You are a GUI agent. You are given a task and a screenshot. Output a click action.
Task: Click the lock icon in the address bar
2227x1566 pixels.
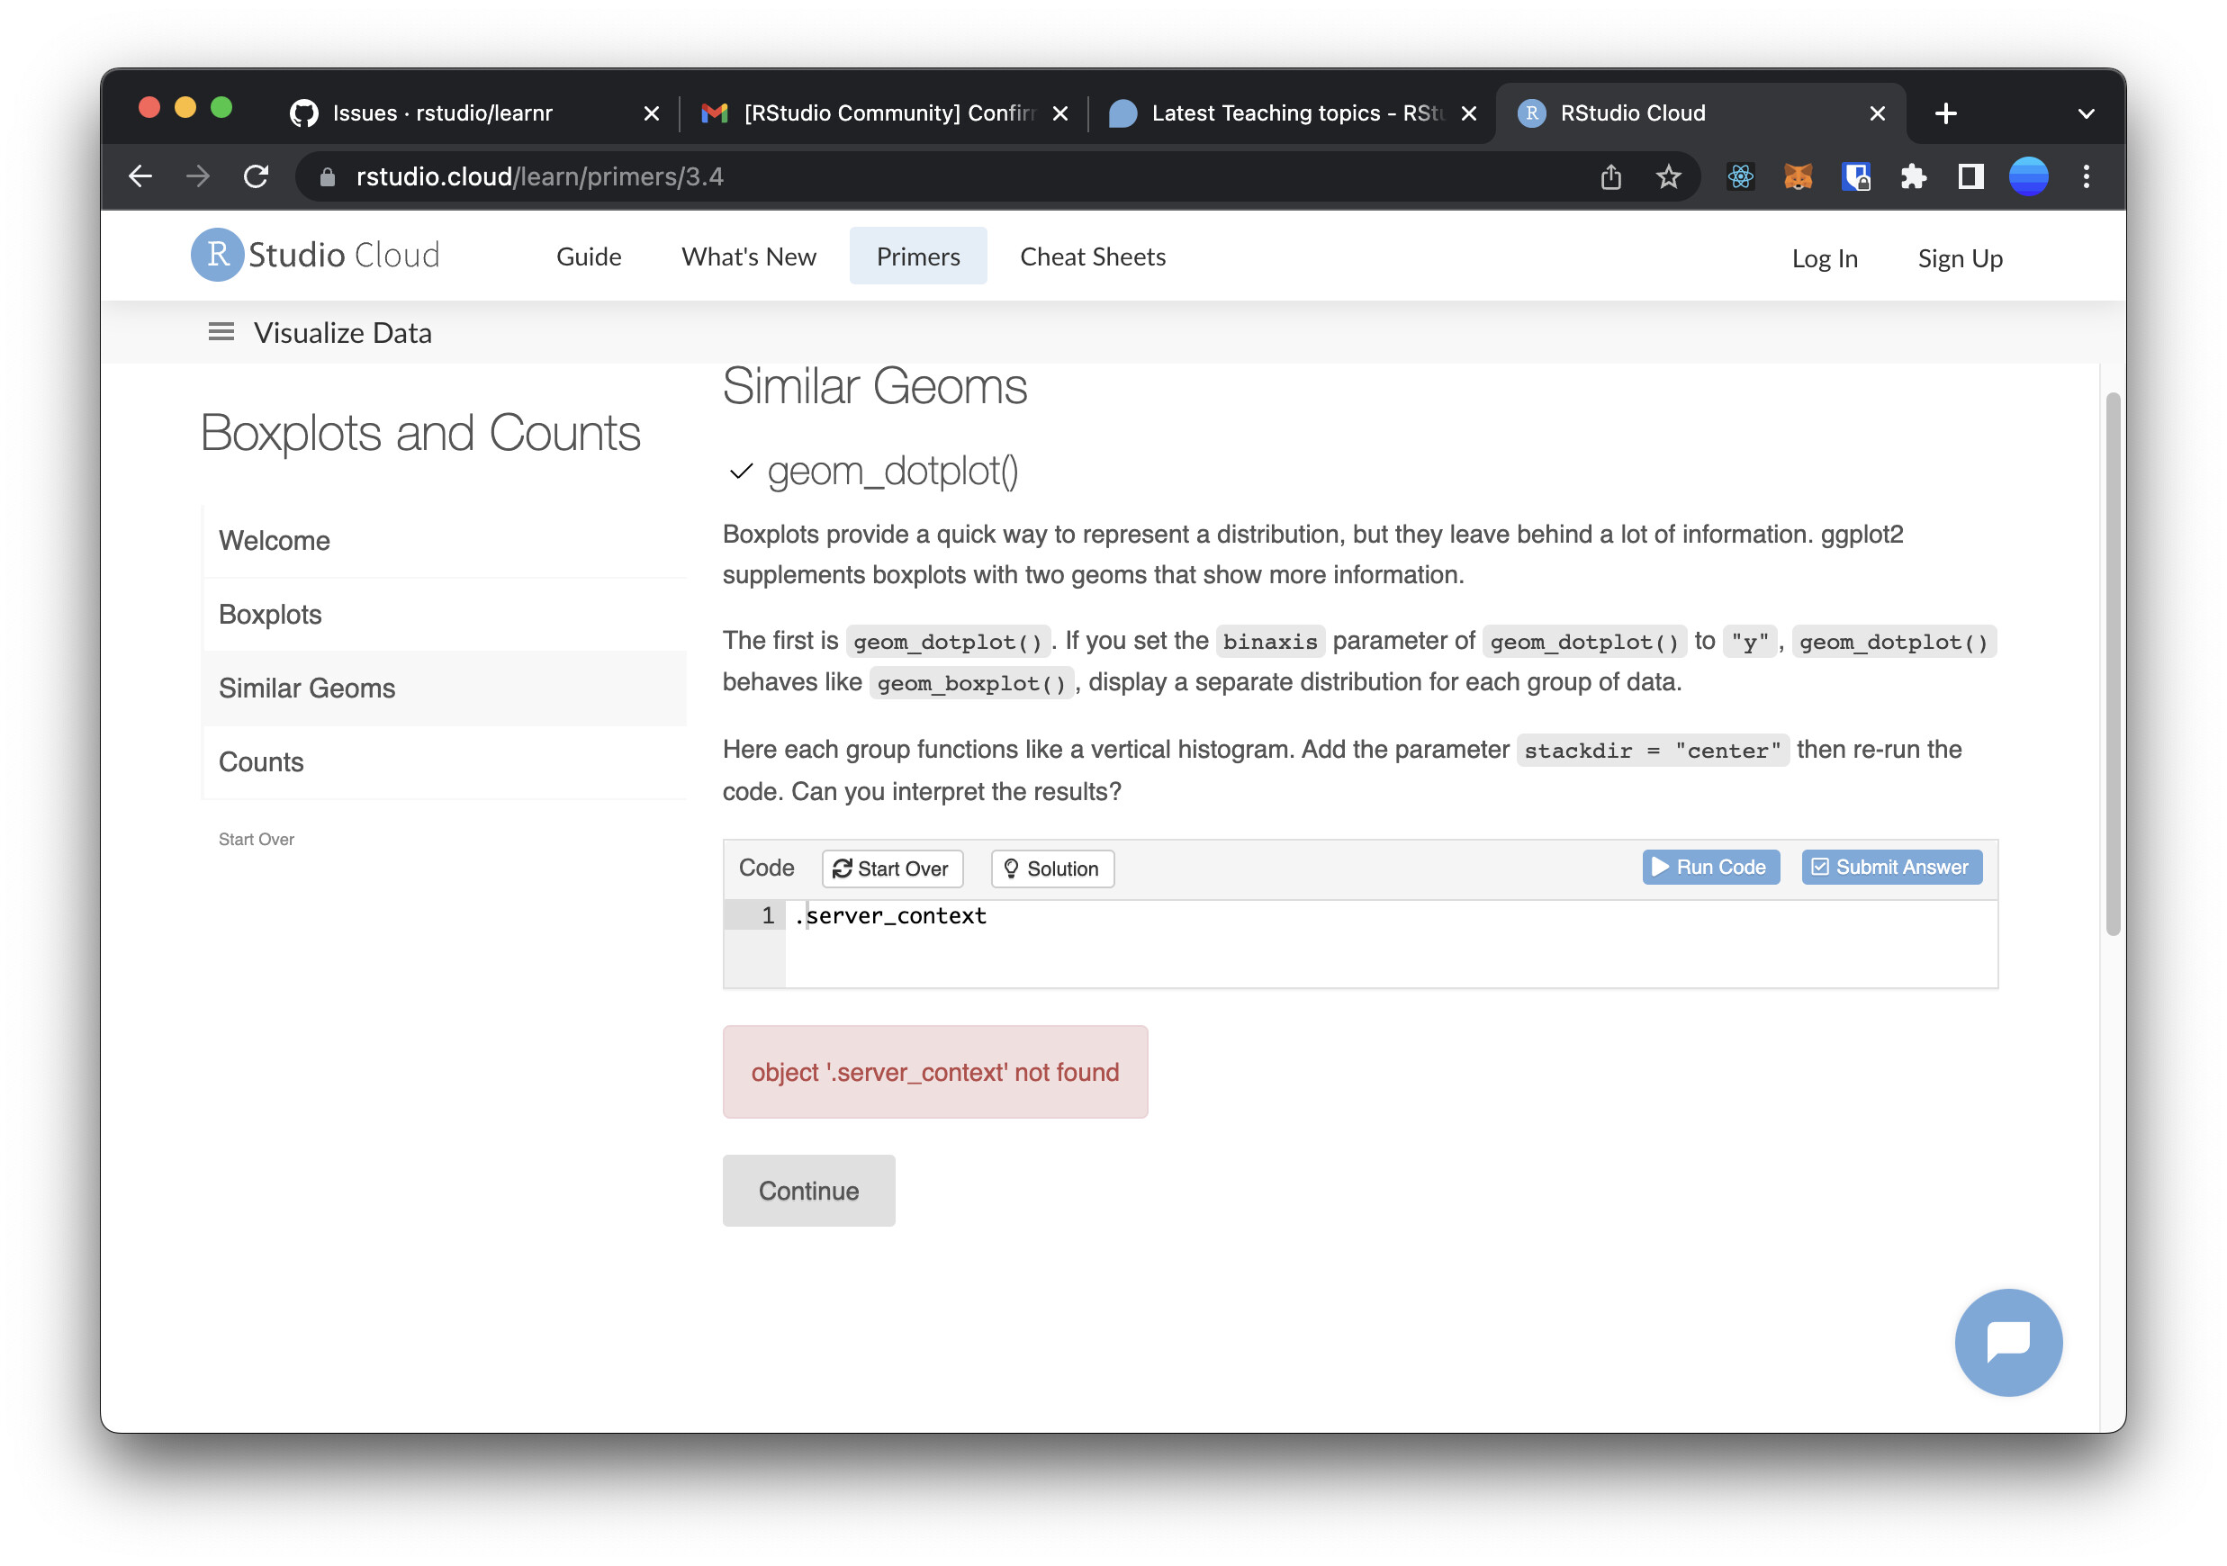(x=328, y=176)
